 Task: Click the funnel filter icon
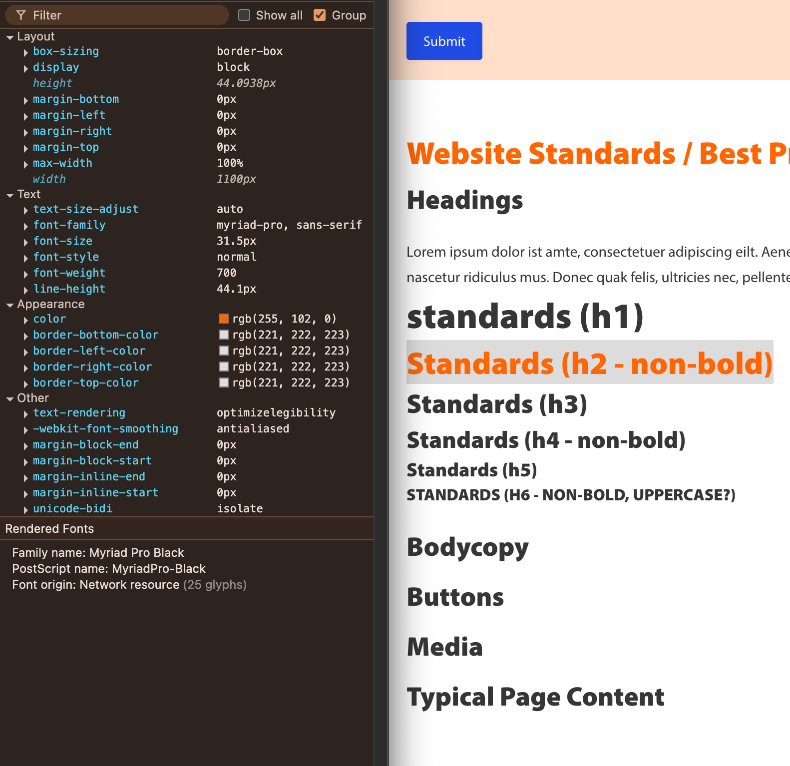pos(21,15)
